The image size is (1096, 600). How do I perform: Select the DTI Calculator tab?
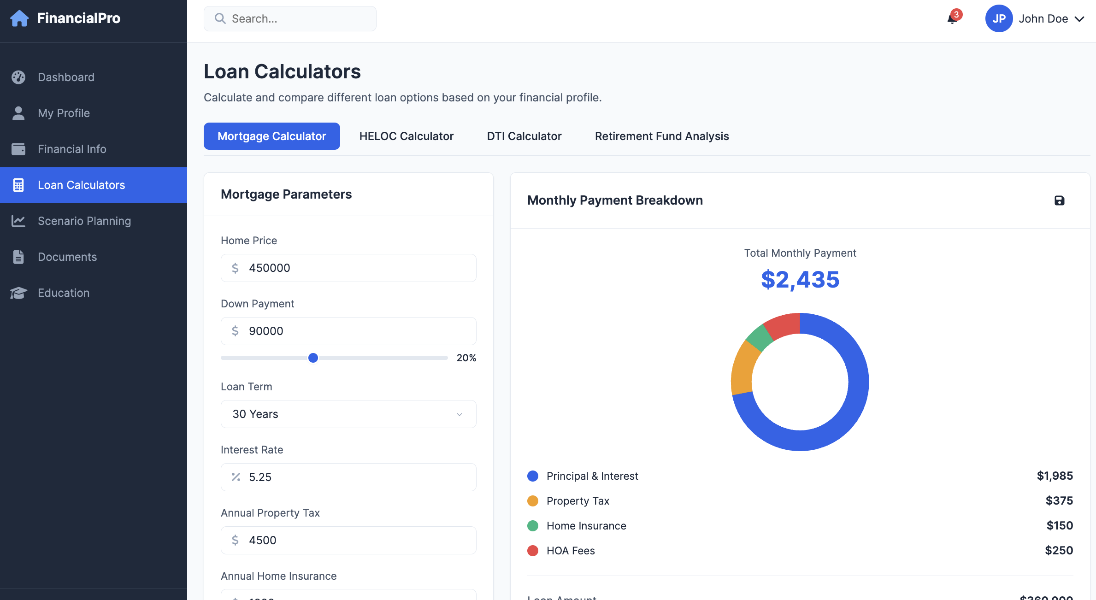point(524,136)
